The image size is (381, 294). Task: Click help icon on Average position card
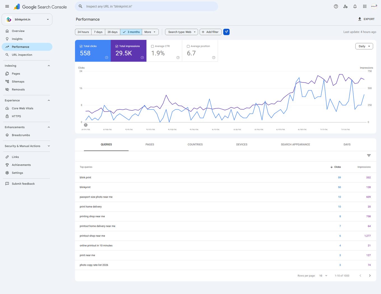point(213,57)
